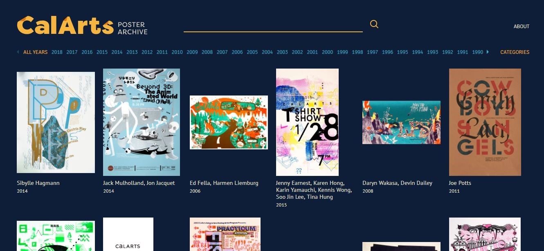544x251 pixels.
Task: Show posters from 2011
Action: [x=162, y=52]
